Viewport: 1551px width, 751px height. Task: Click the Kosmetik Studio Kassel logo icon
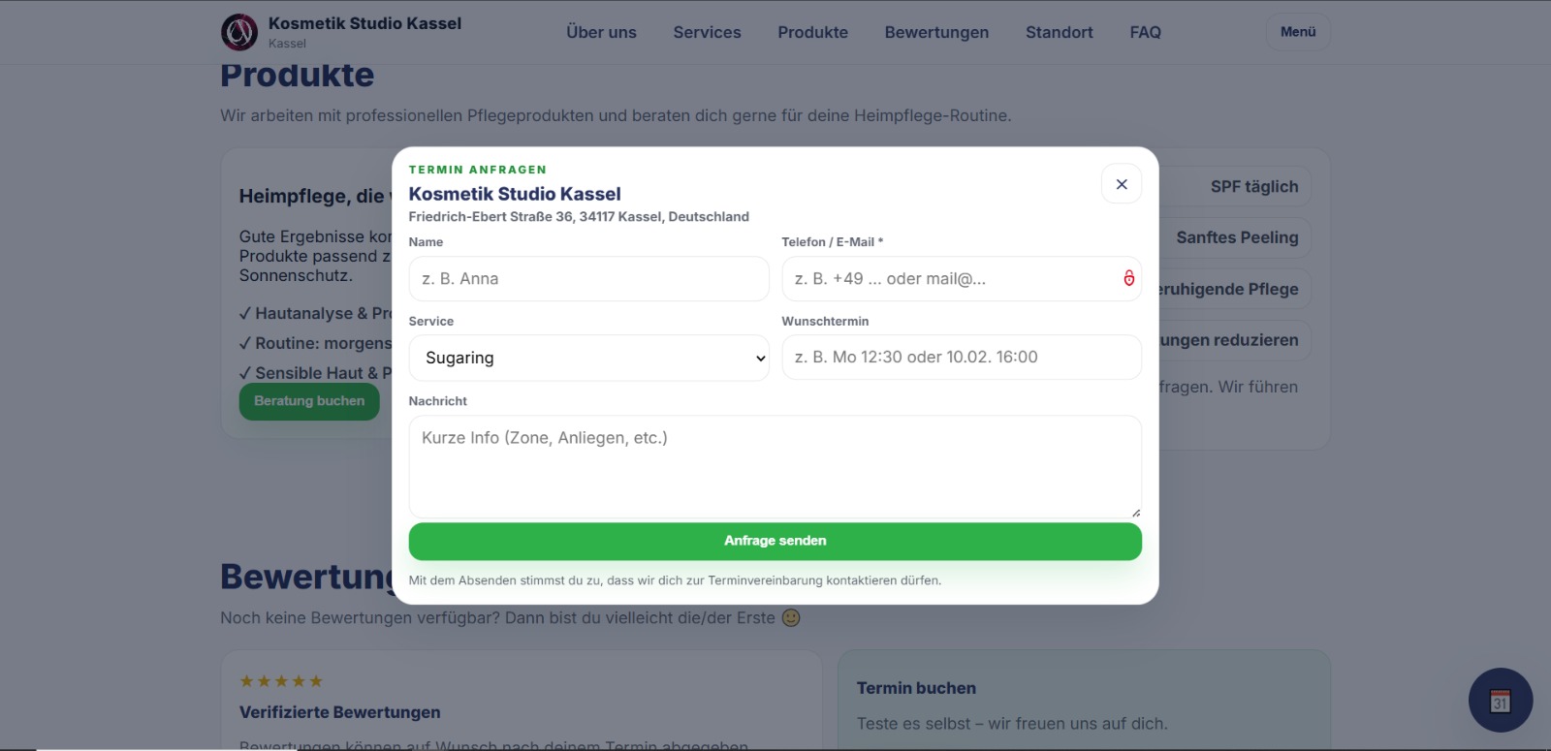(x=239, y=32)
